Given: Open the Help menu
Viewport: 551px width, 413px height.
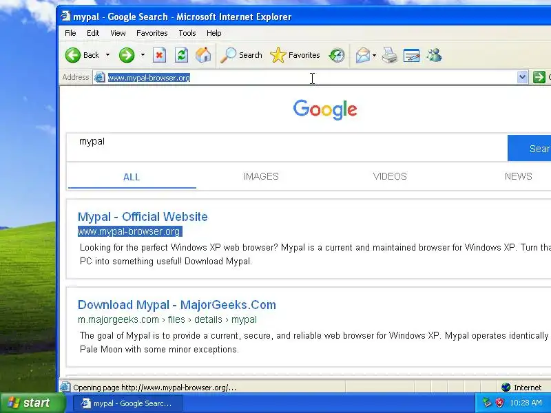Looking at the screenshot, I should tap(214, 33).
